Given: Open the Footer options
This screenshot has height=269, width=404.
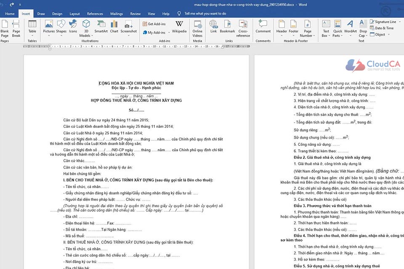Looking at the screenshot, I should point(293,28).
